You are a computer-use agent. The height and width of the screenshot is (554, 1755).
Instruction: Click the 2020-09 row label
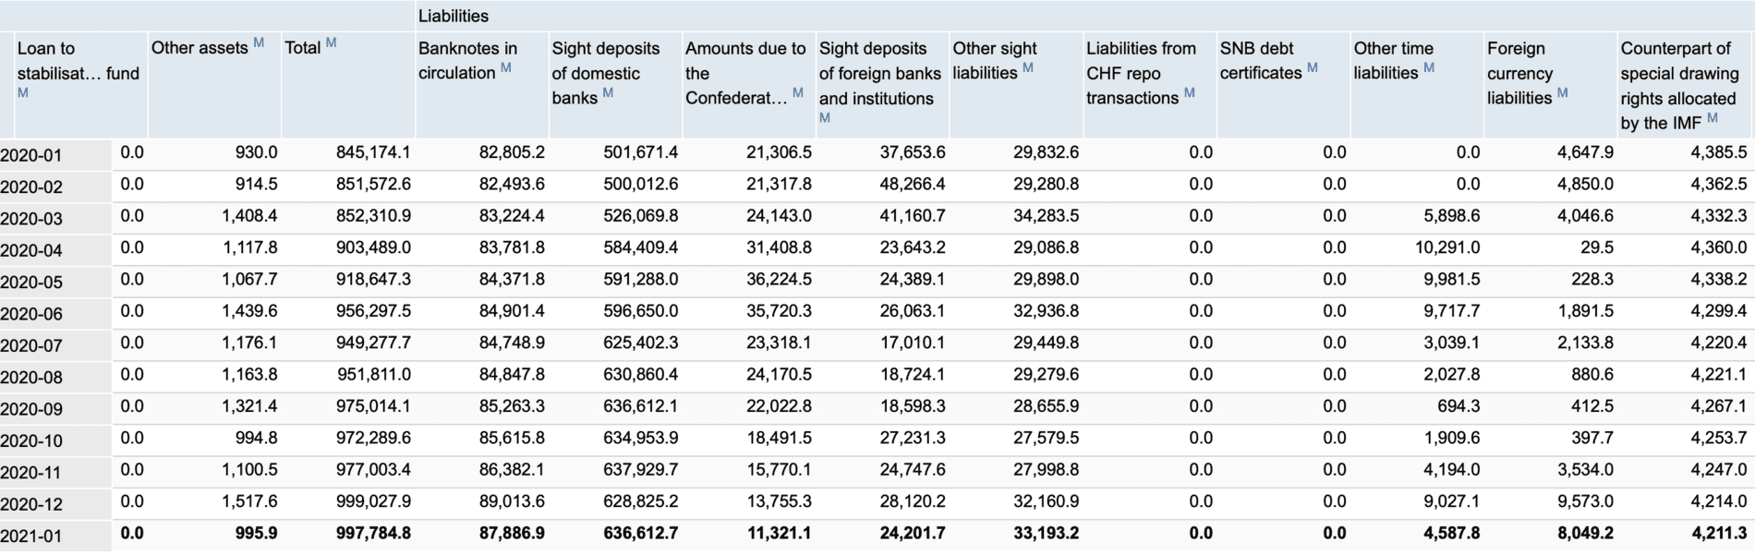(x=32, y=409)
